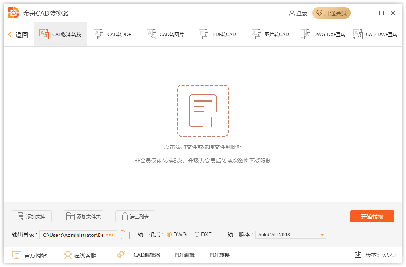Switch to the PDF转CAD tab
Screen dimensions: 406x267
(217, 34)
